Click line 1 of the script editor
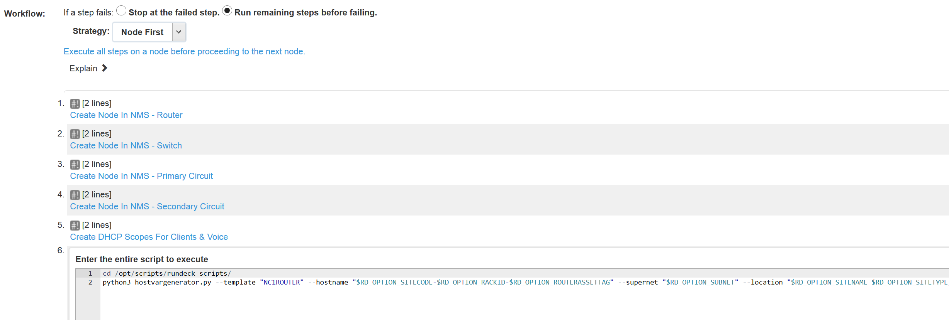This screenshot has width=949, height=320. pyautogui.click(x=166, y=273)
